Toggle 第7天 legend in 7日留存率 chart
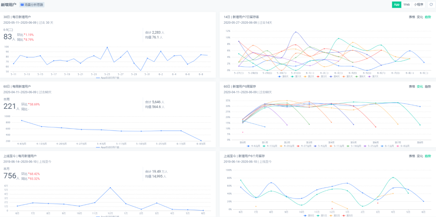Viewport: 436px width, 217px height. pos(373,76)
